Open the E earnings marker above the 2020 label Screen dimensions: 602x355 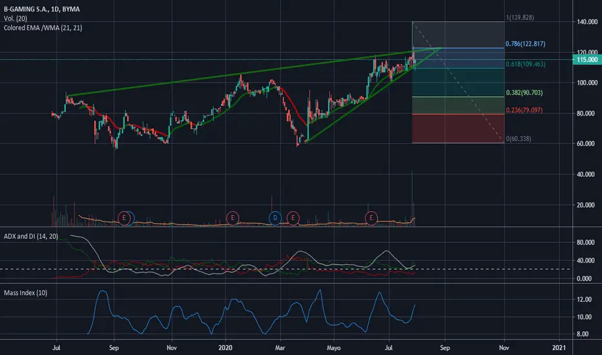coord(233,218)
